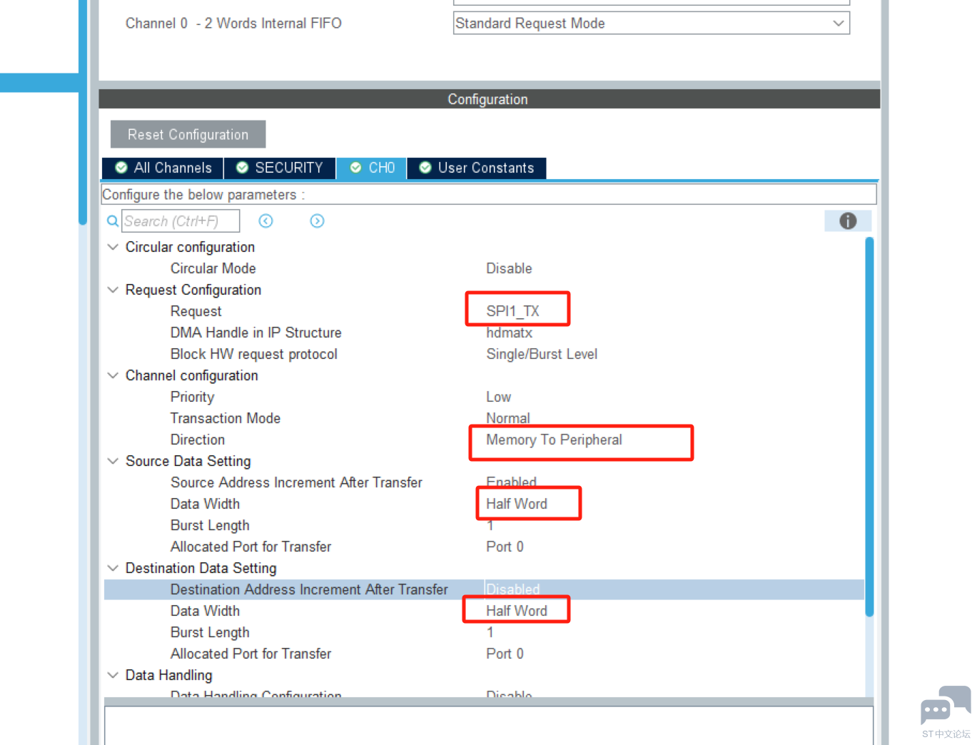Click the Priority row label
Image resolution: width=977 pixels, height=745 pixels.
(x=192, y=397)
